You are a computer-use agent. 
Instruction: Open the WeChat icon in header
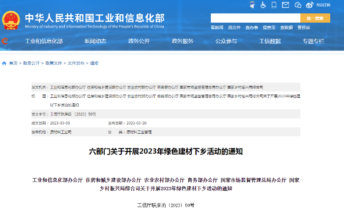pos(298,5)
